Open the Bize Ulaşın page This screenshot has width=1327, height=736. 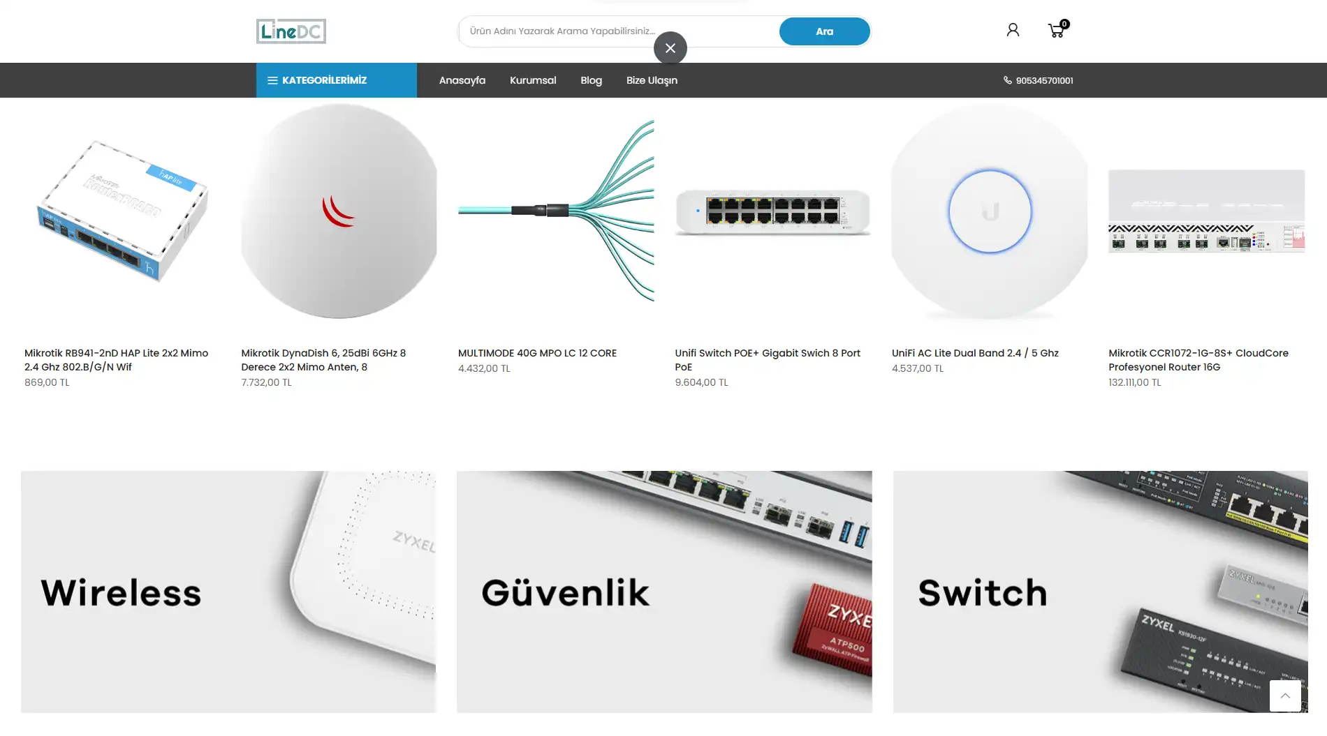pyautogui.click(x=652, y=80)
